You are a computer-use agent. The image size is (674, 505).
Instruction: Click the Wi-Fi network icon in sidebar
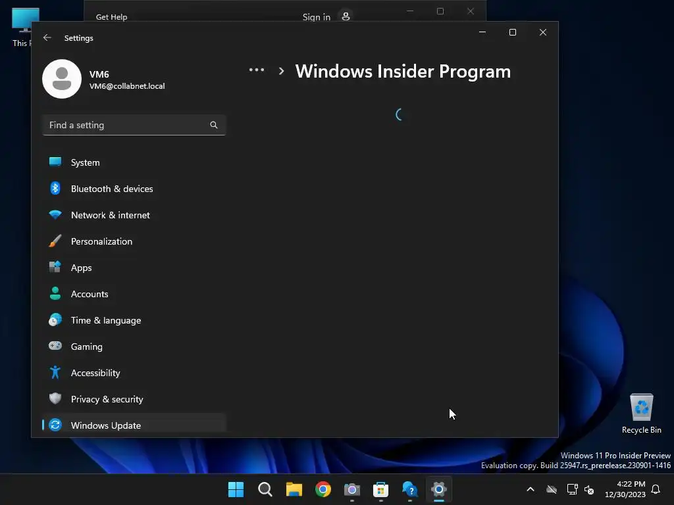pos(55,214)
